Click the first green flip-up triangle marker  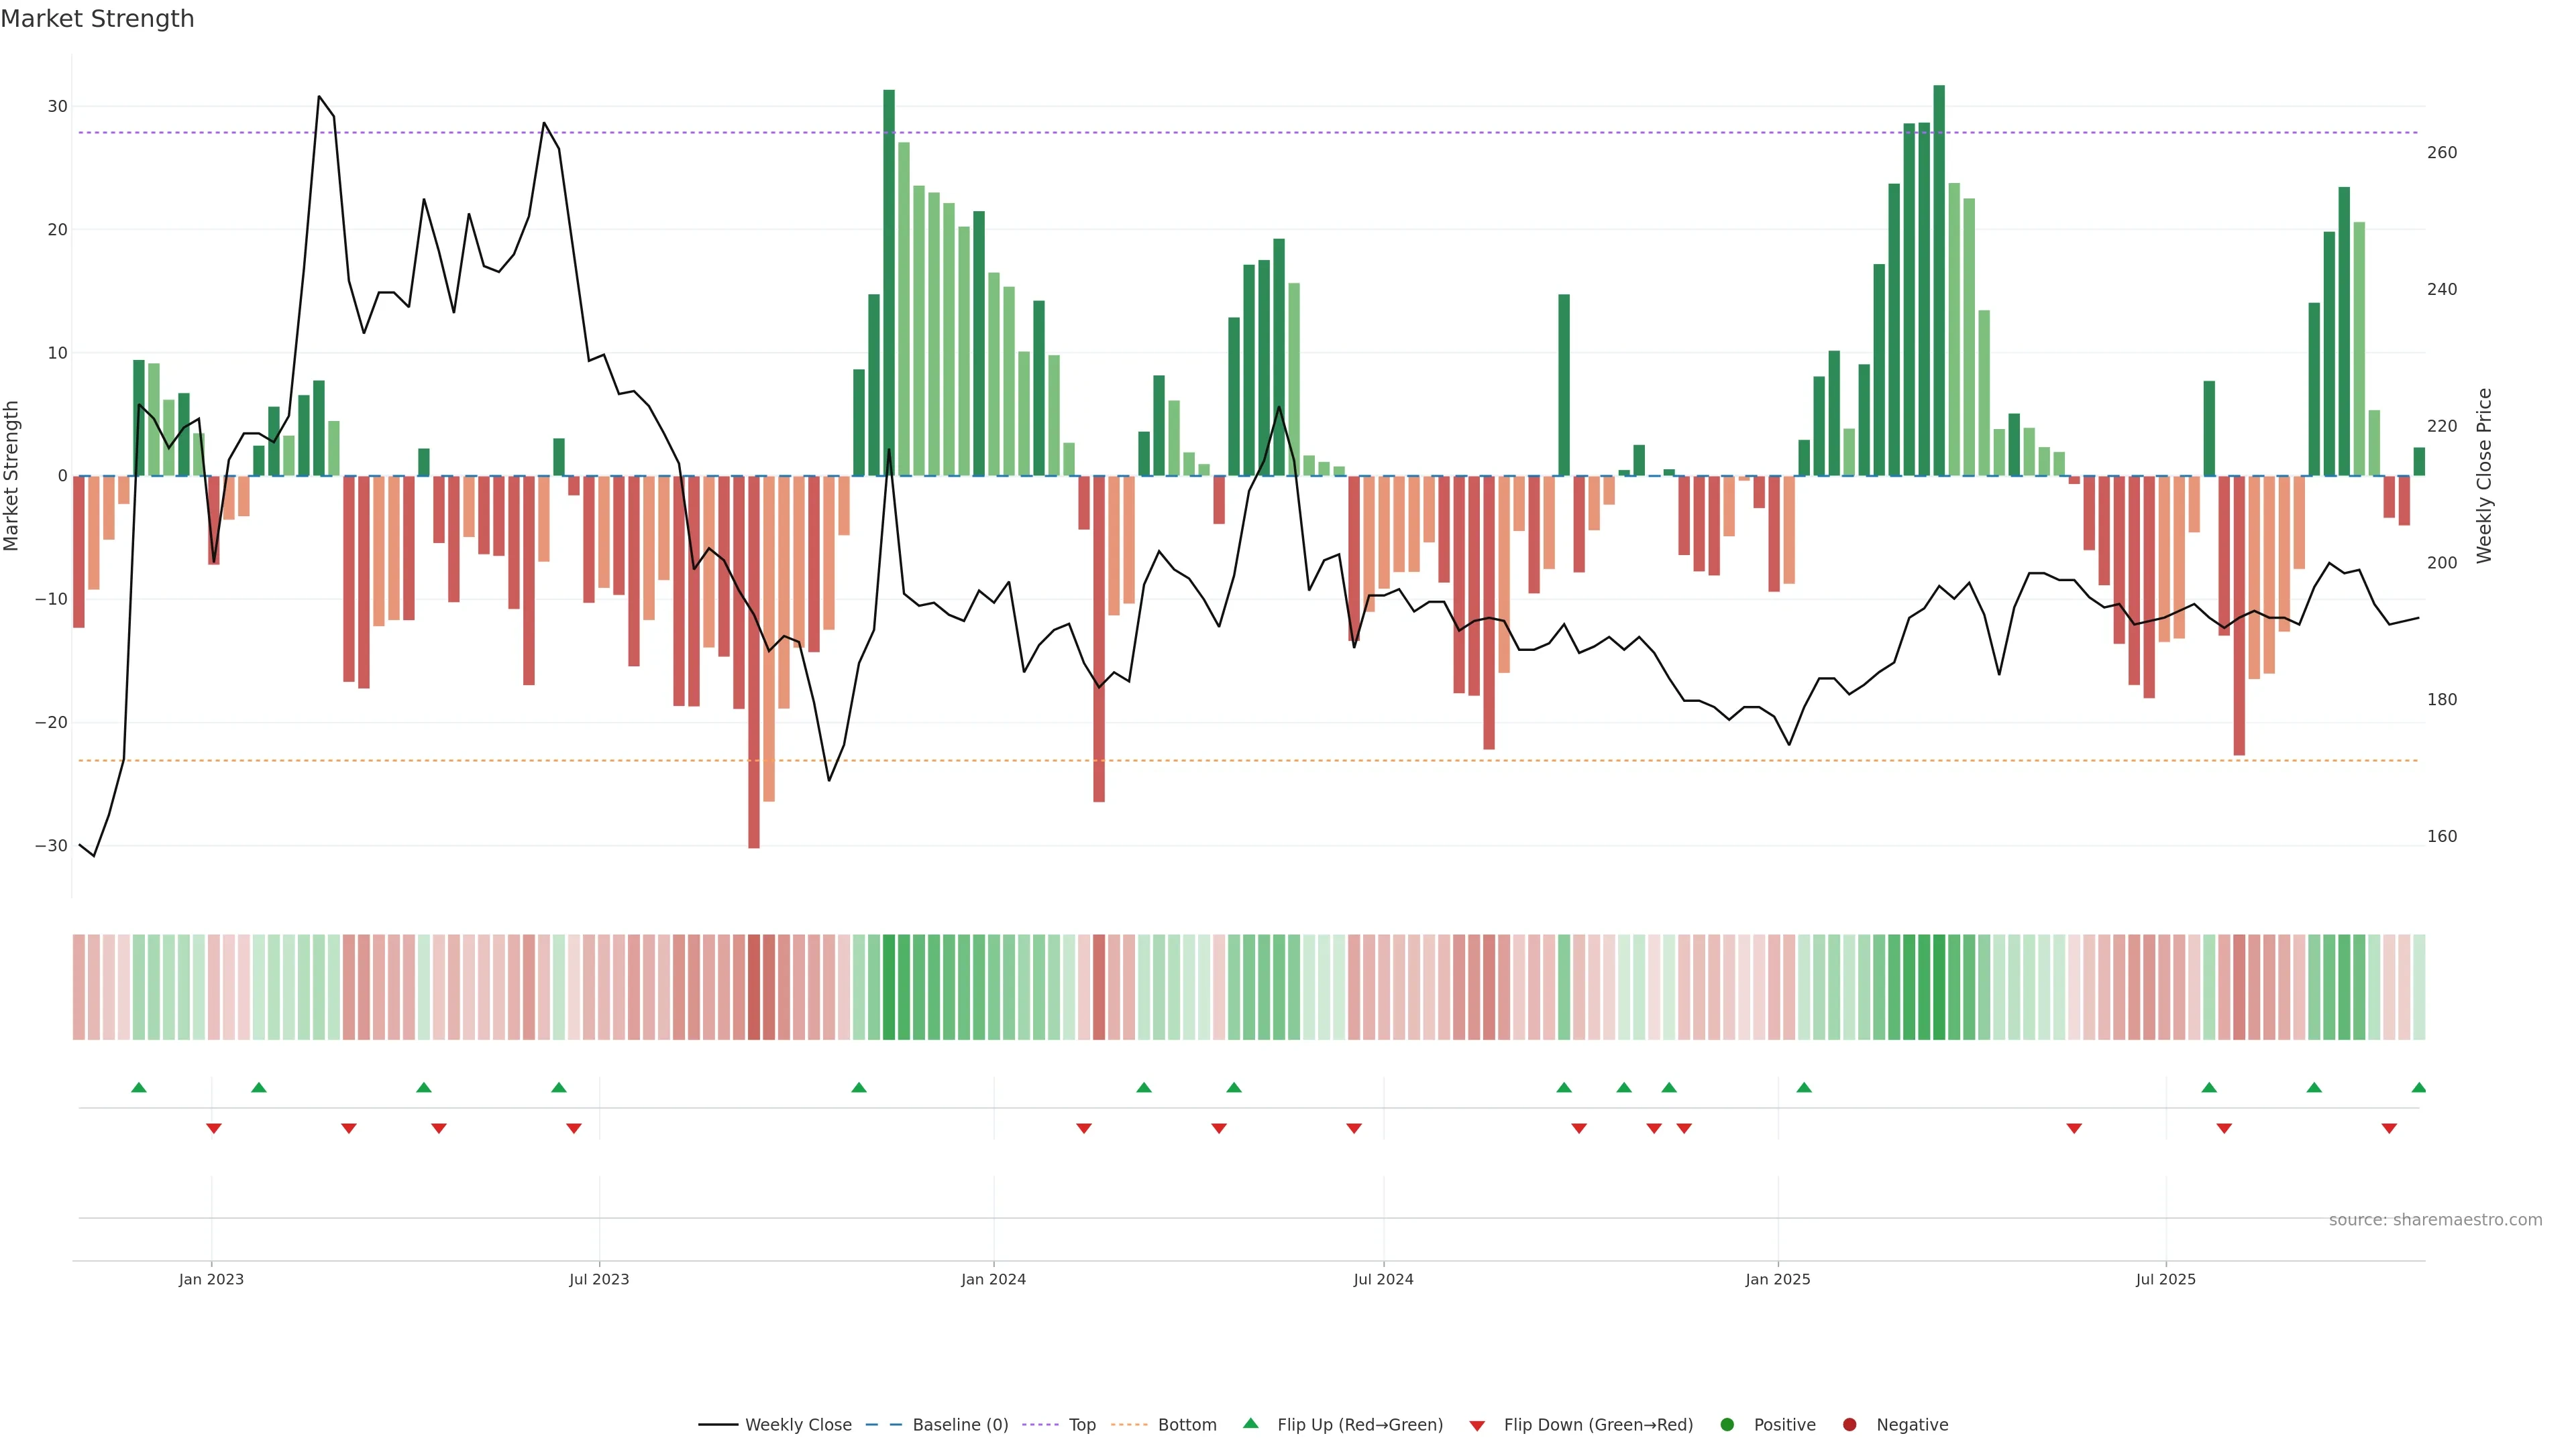[x=139, y=1087]
